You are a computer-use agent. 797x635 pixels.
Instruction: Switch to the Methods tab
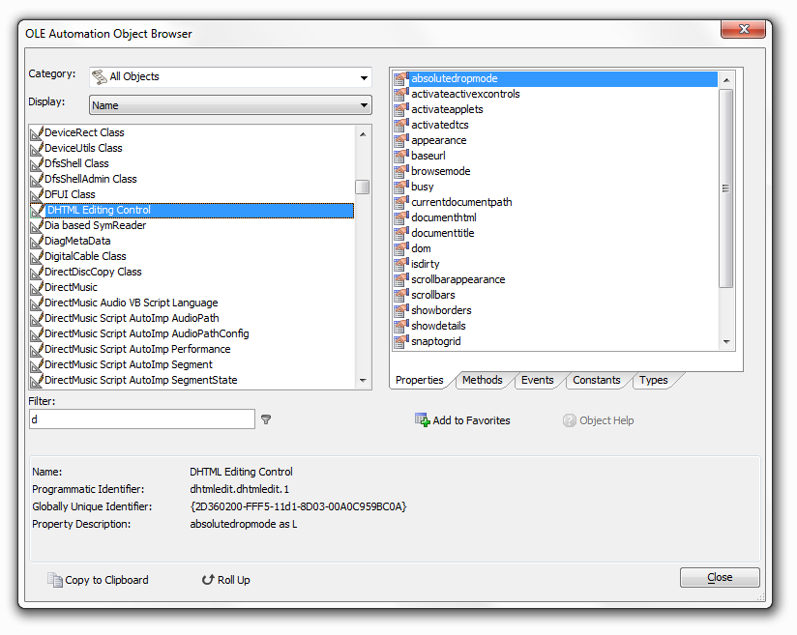[x=483, y=380]
